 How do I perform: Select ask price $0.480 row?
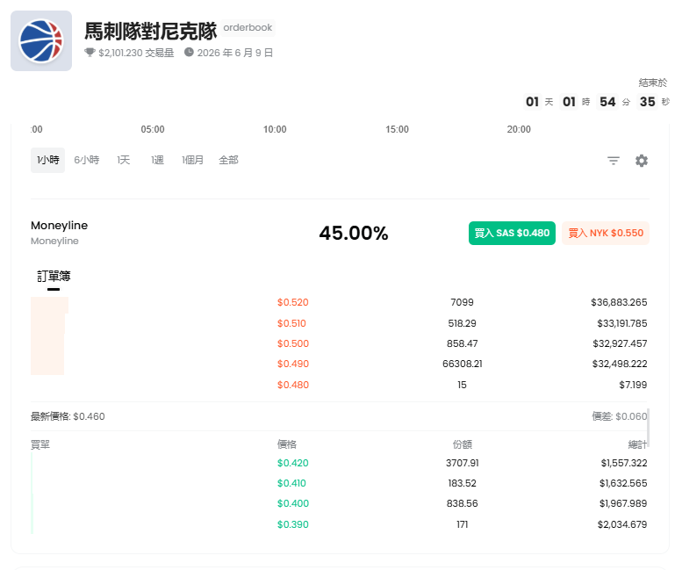click(x=340, y=385)
